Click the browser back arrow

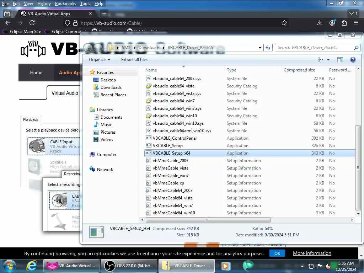point(8,23)
